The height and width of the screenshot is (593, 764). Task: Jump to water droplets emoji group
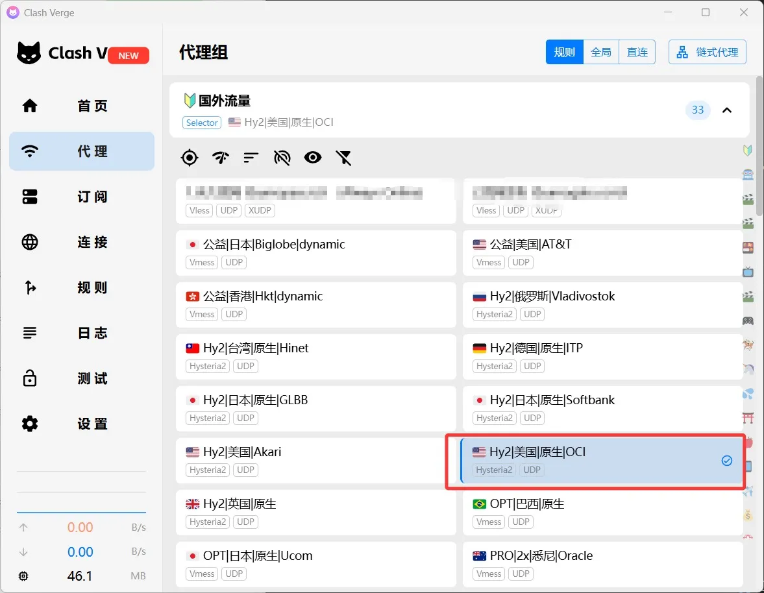[748, 393]
